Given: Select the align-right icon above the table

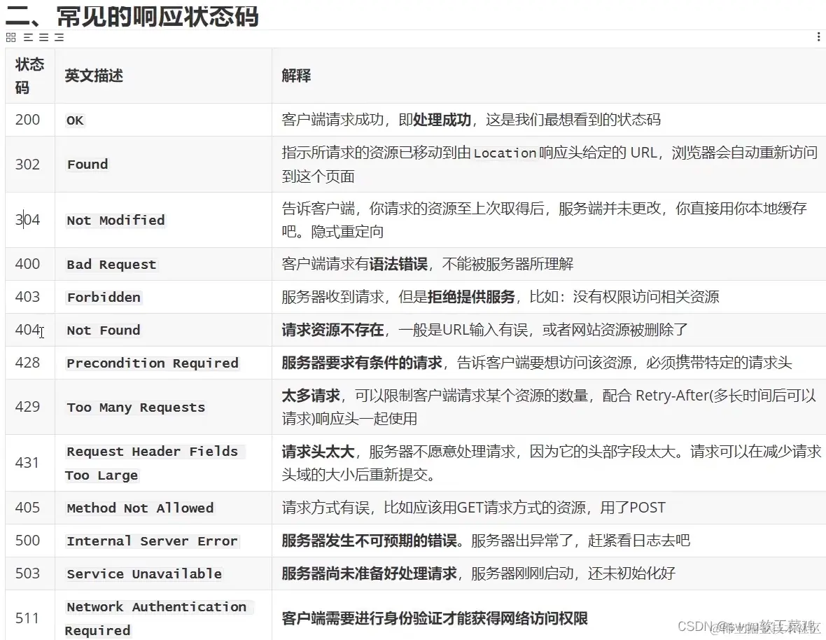Looking at the screenshot, I should click(x=59, y=37).
